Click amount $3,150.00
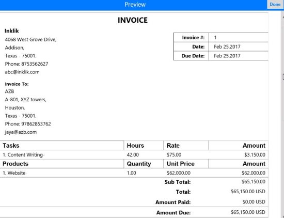This screenshot has width=284, height=218. (255, 155)
